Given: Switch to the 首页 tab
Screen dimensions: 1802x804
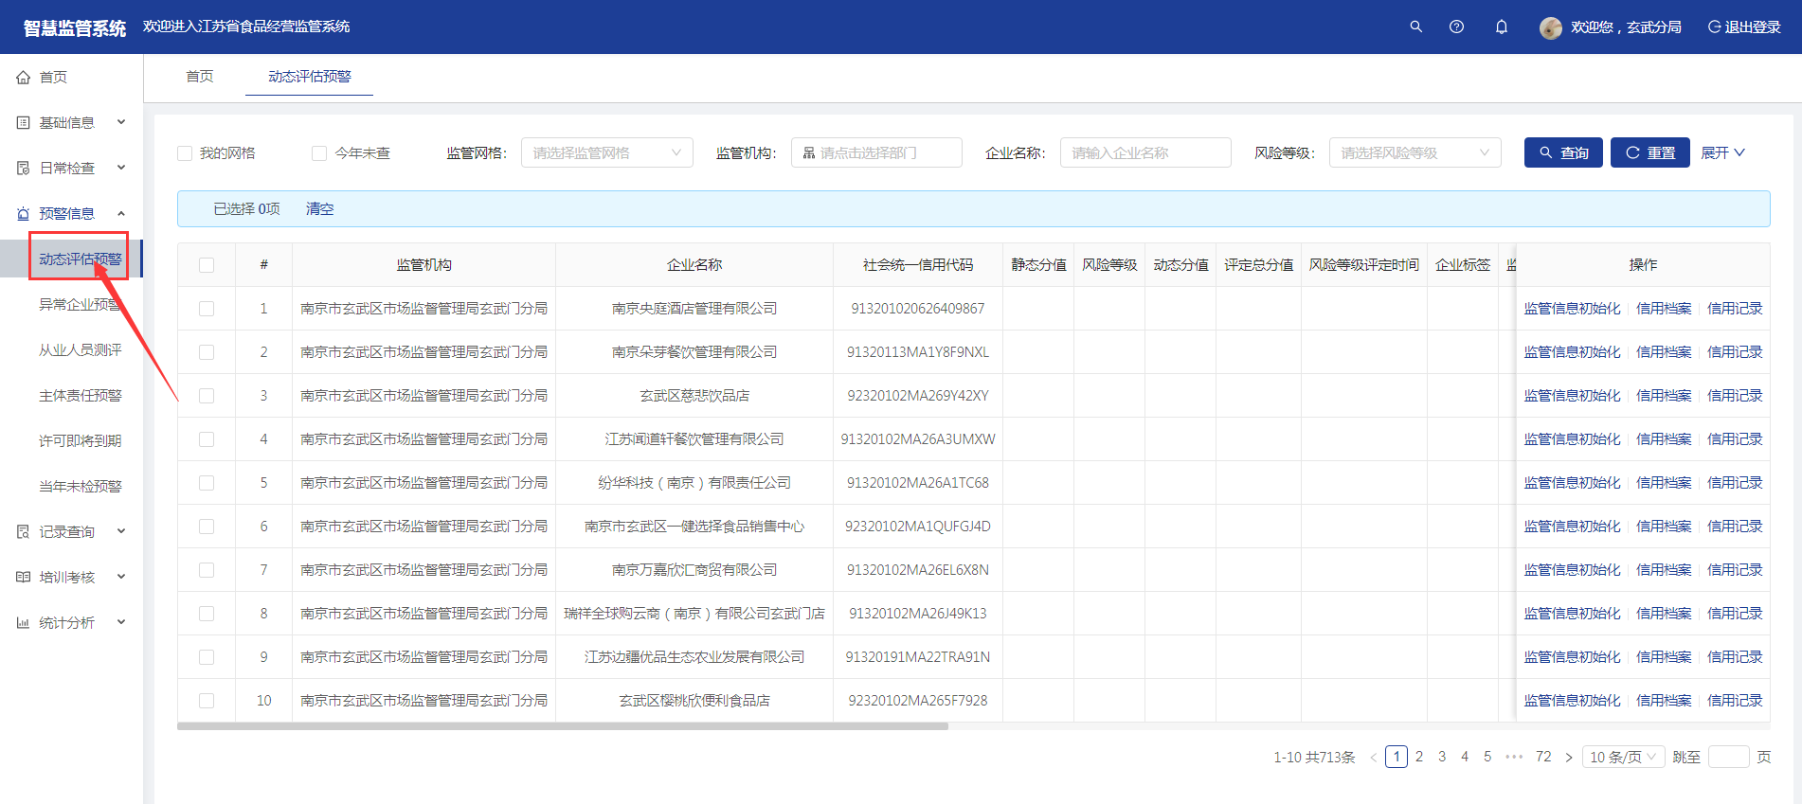Looking at the screenshot, I should 199,77.
